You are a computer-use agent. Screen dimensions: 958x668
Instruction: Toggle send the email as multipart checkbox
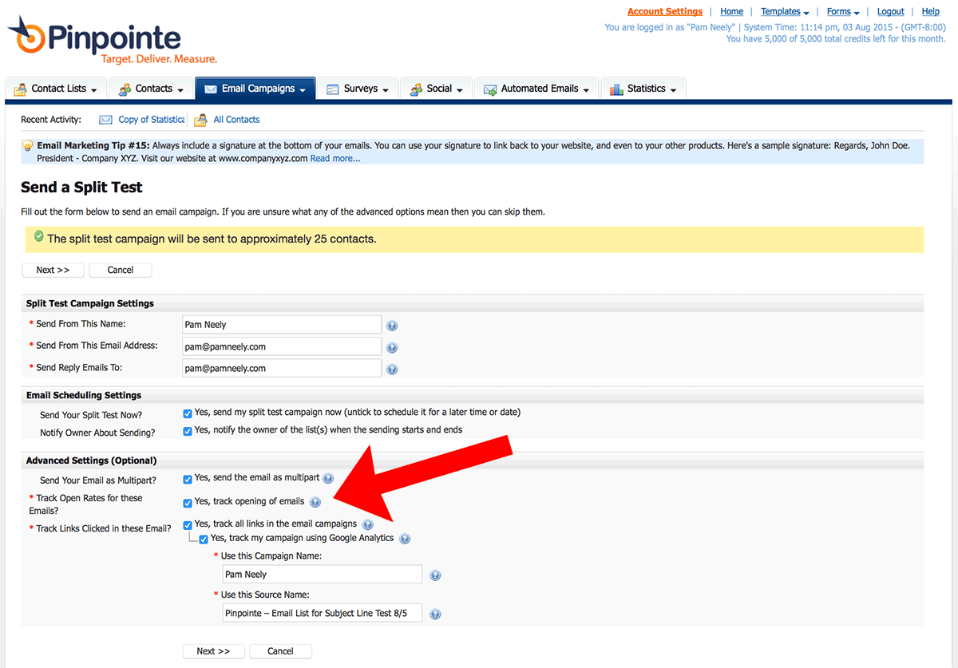(188, 480)
